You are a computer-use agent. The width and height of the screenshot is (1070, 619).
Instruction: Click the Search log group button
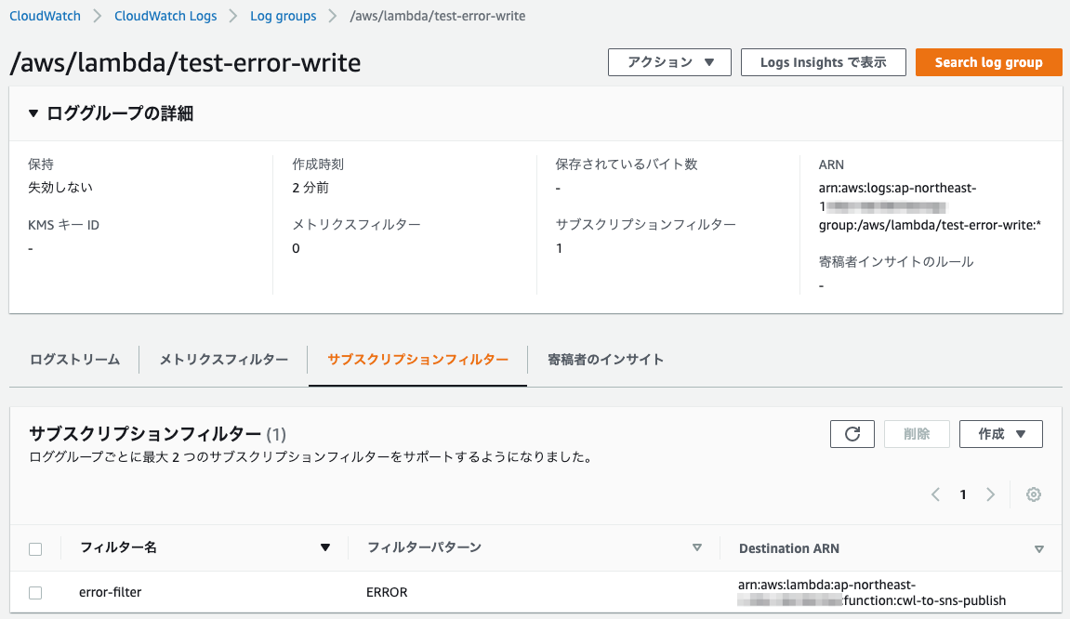tap(988, 62)
